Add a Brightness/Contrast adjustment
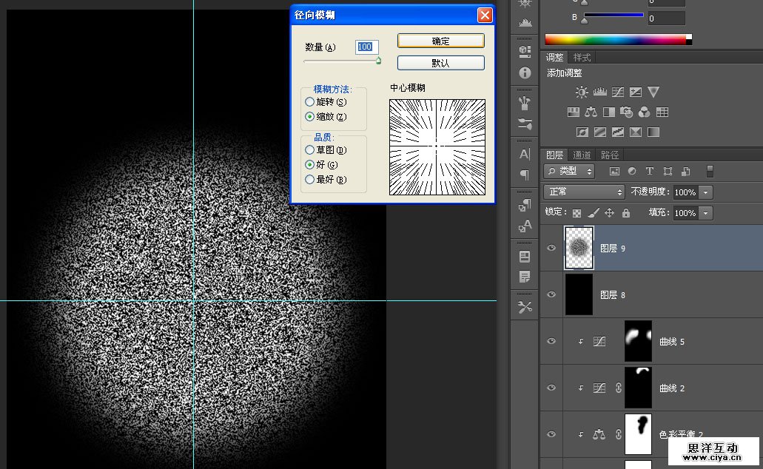The image size is (763, 469). pyautogui.click(x=582, y=92)
